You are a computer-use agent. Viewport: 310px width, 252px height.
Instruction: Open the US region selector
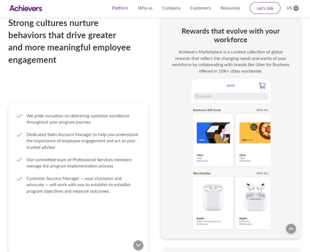[293, 8]
